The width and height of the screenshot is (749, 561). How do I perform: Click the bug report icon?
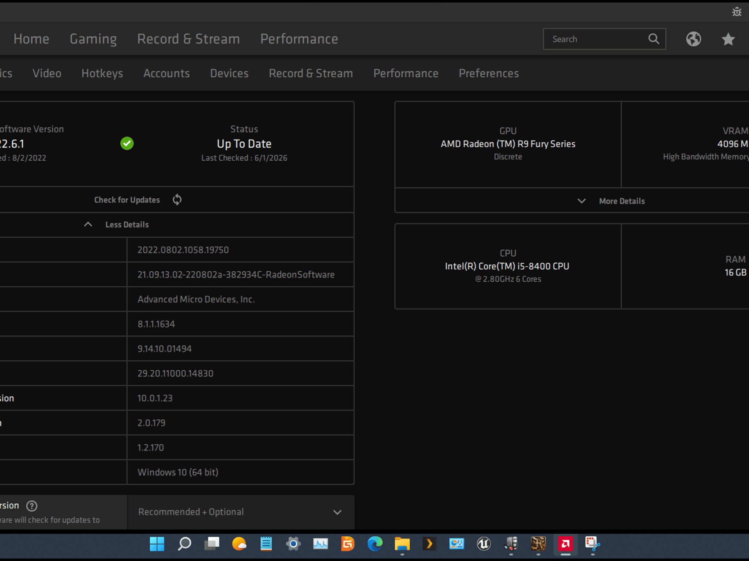(x=737, y=12)
